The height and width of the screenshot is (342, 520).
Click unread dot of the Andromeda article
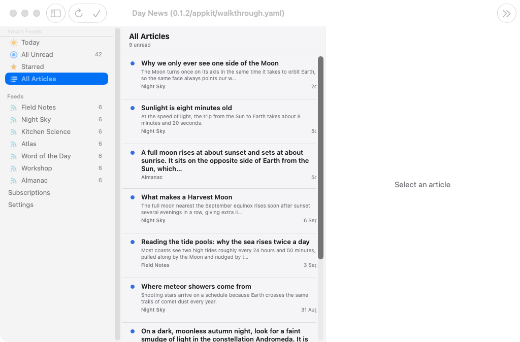point(133,331)
